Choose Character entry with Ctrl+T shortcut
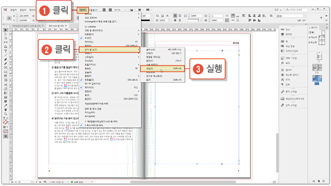 163,61
